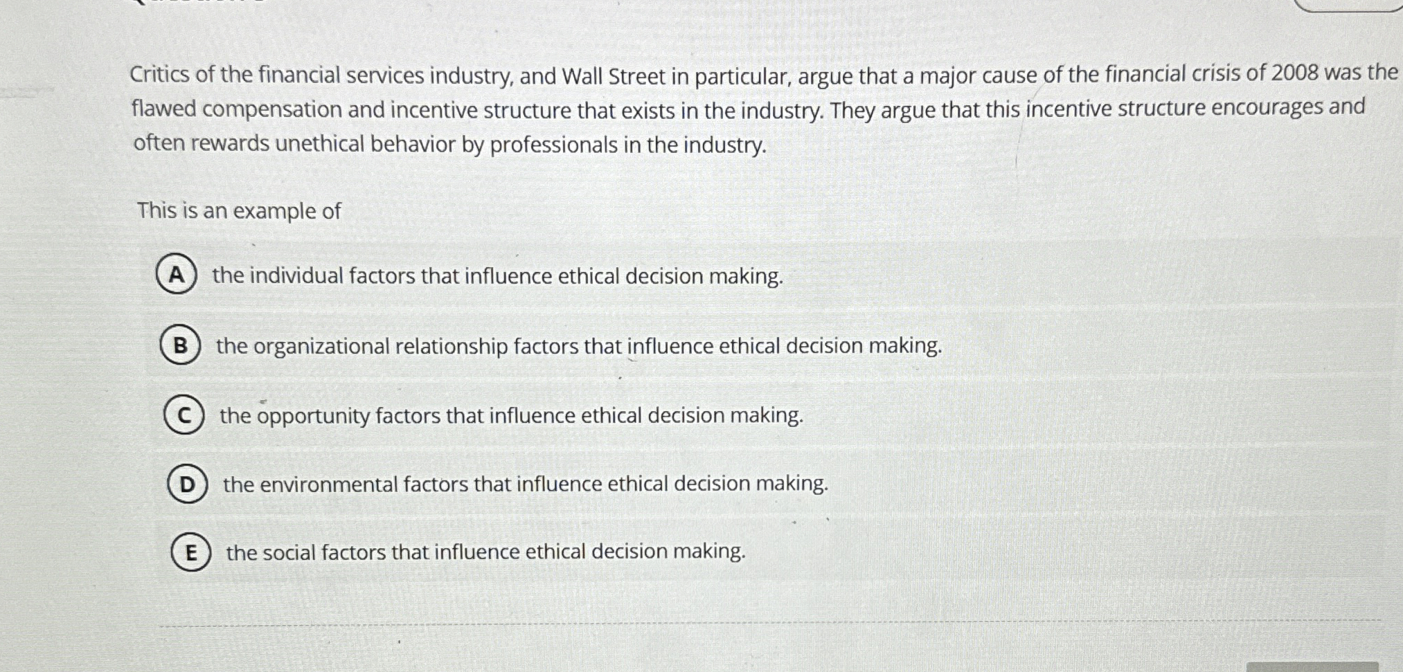Image resolution: width=1403 pixels, height=672 pixels.
Task: Click the dashed divider below the answers
Action: pos(762,622)
